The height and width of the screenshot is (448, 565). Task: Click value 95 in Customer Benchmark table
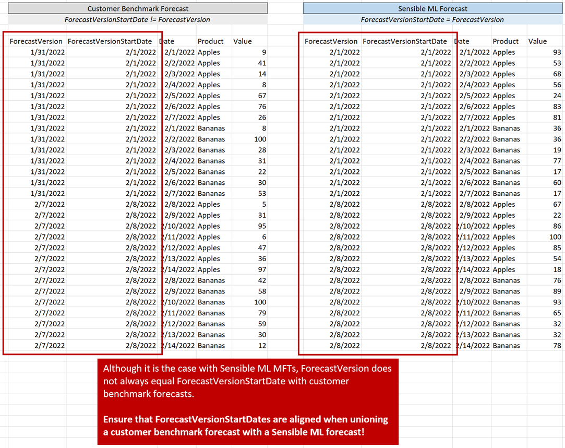coord(262,226)
